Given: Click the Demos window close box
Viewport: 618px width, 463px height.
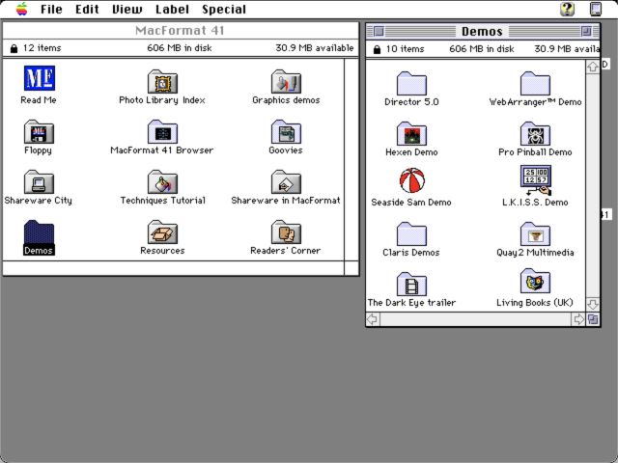Looking at the screenshot, I should tap(379, 31).
